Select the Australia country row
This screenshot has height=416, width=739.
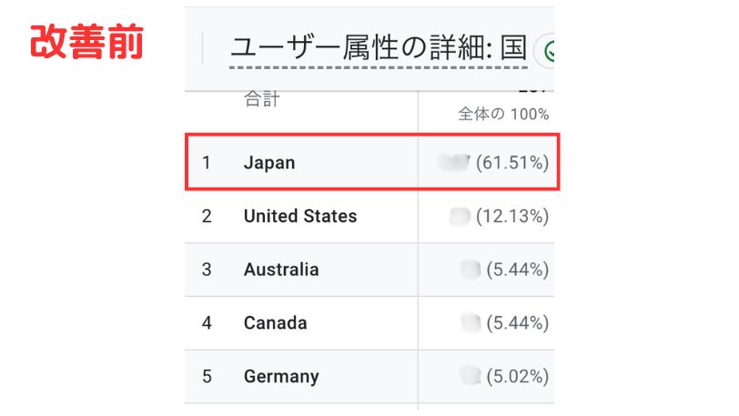[x=369, y=269]
